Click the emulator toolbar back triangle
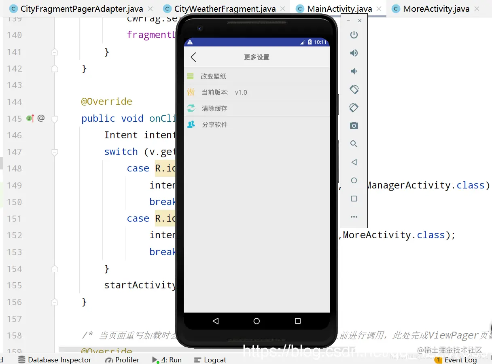492x364 pixels. 354,162
